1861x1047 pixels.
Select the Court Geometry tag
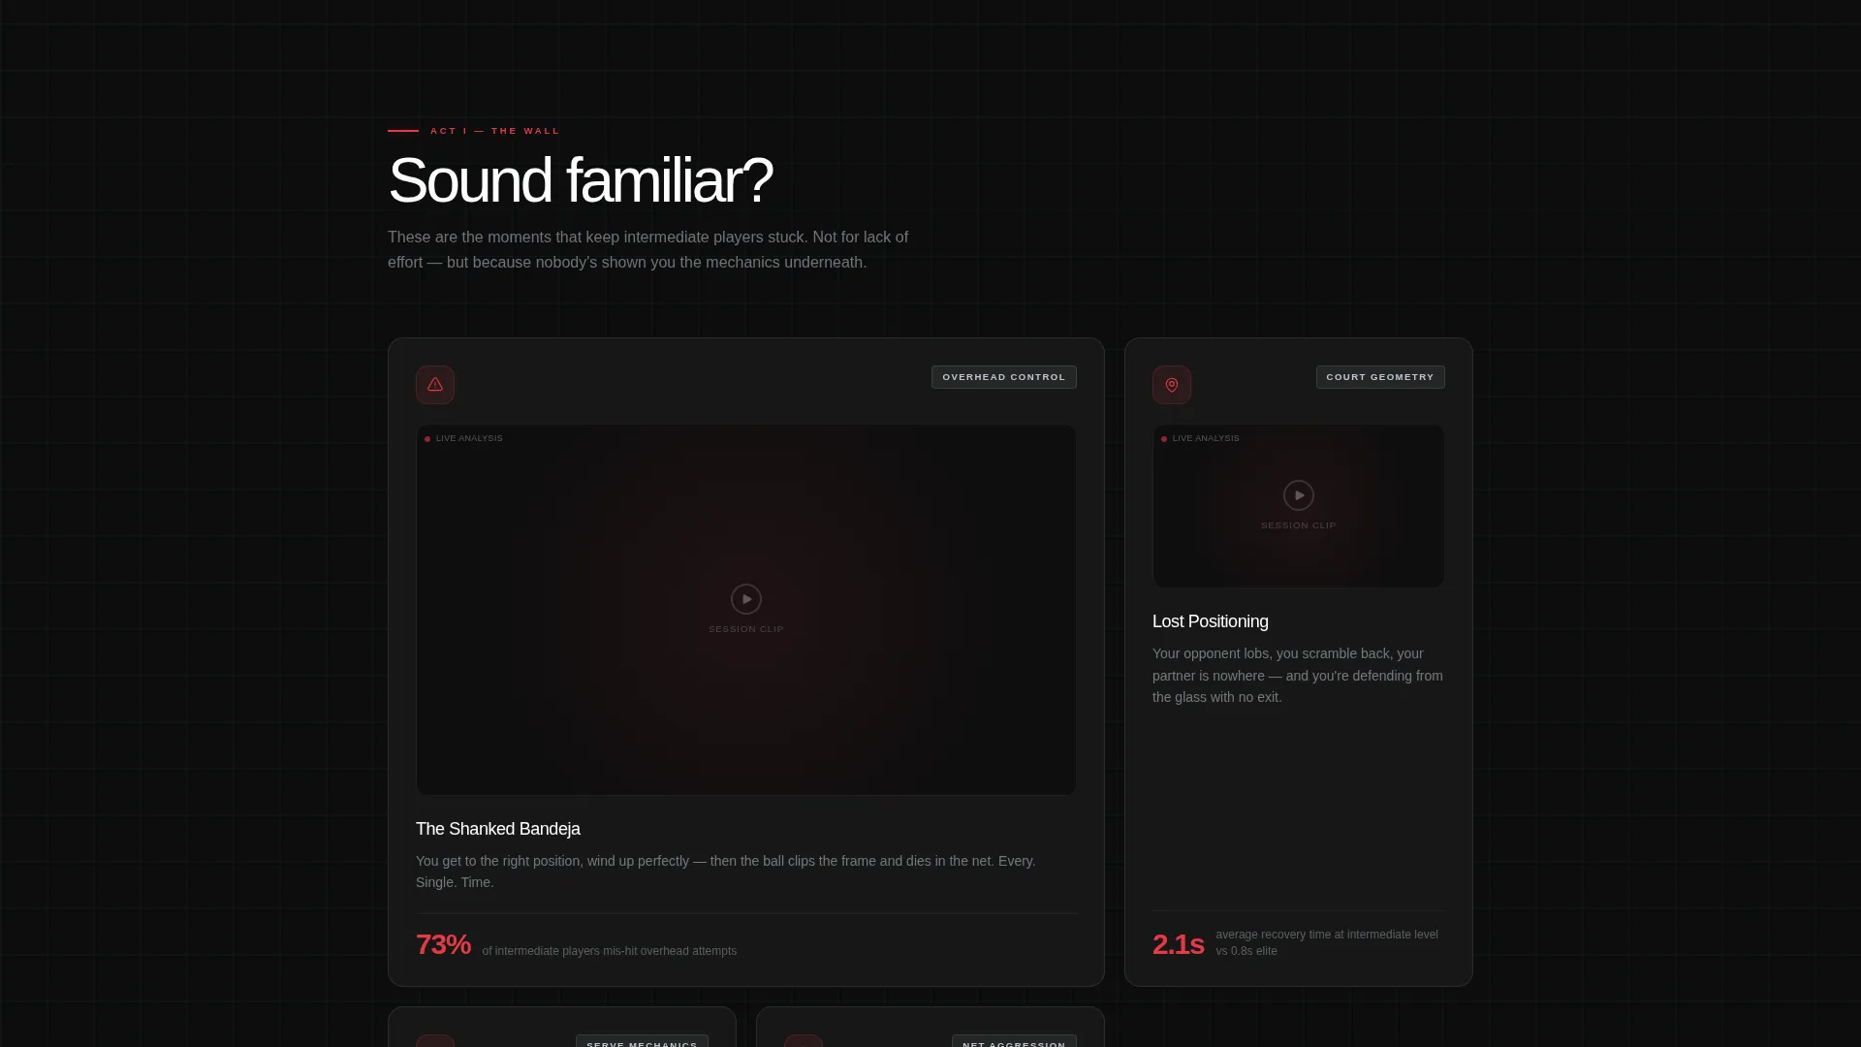(x=1380, y=377)
